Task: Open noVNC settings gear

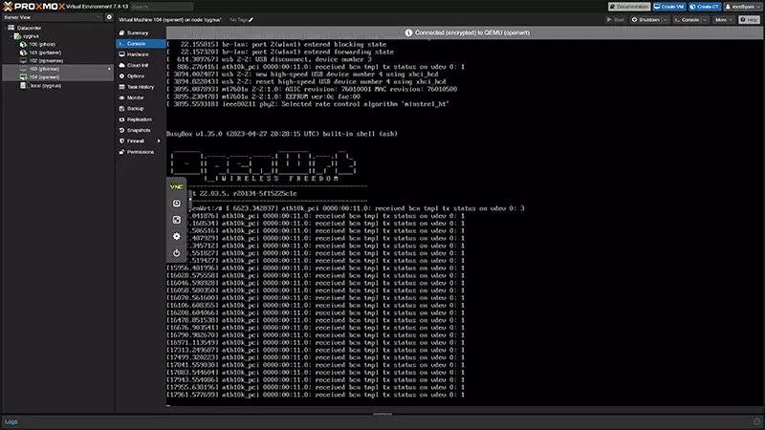Action: coord(177,236)
